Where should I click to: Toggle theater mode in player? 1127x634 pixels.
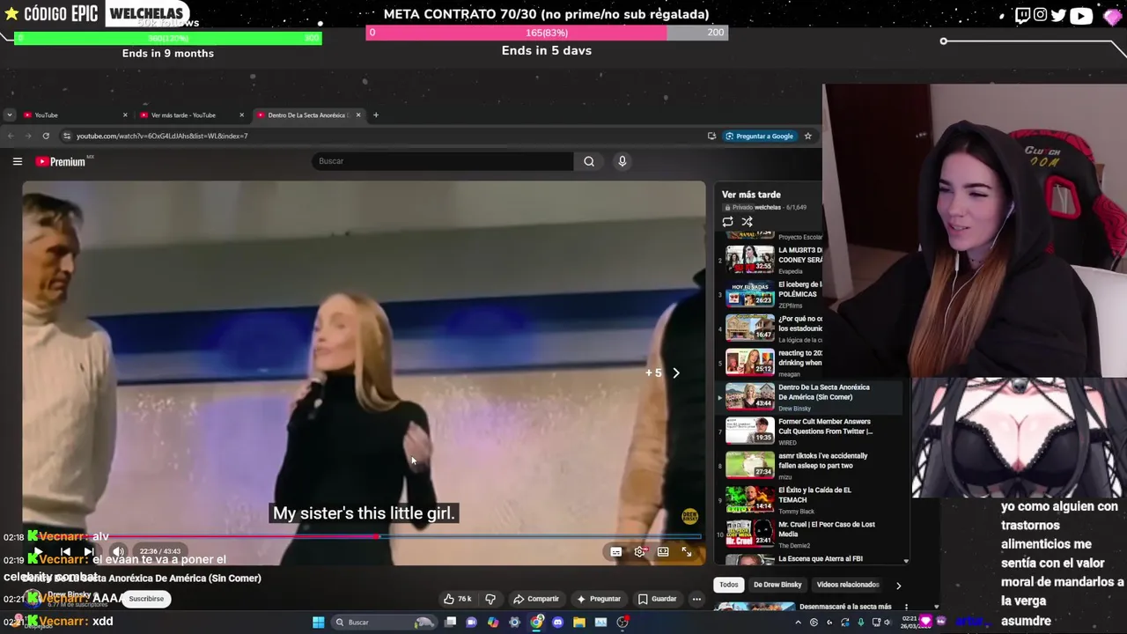pyautogui.click(x=663, y=552)
